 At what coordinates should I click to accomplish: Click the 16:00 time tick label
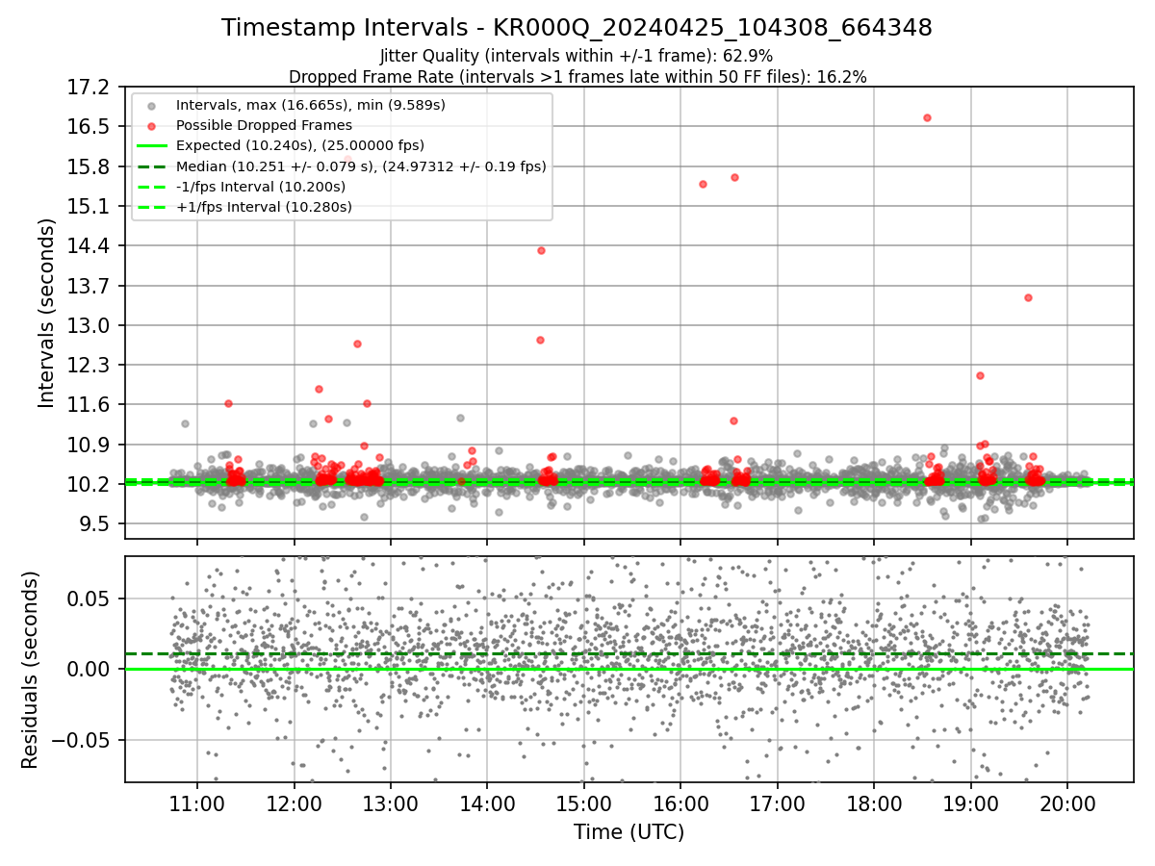click(680, 806)
